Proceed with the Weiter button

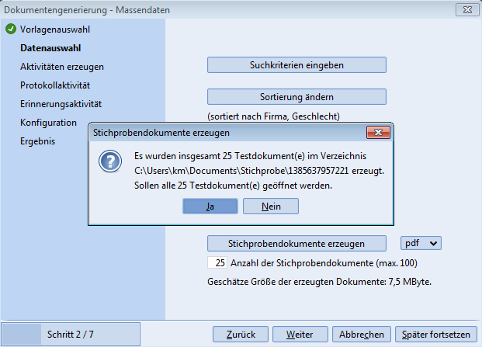(299, 335)
